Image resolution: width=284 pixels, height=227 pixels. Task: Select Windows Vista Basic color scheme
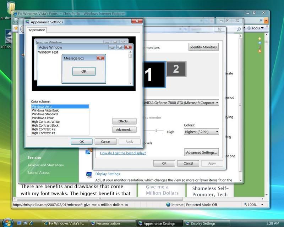[x=60, y=110]
